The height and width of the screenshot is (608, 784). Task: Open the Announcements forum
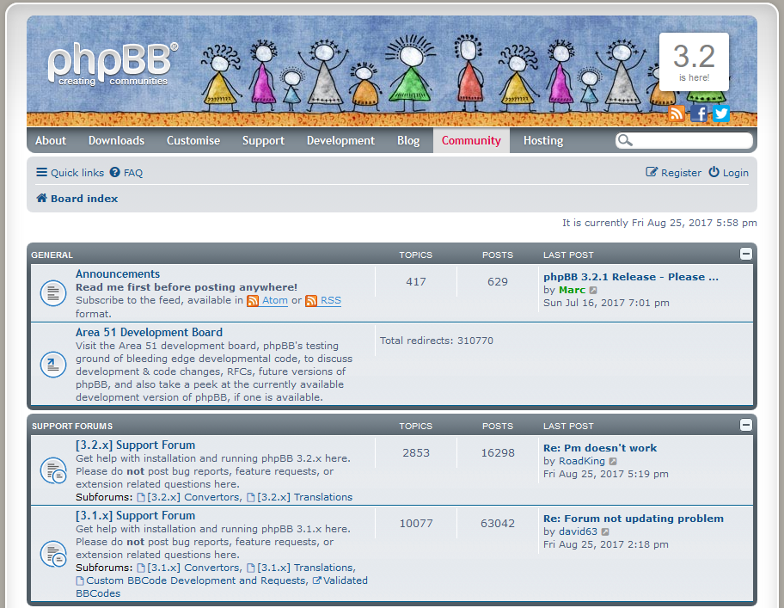(x=118, y=274)
